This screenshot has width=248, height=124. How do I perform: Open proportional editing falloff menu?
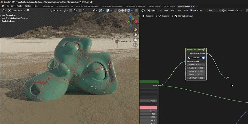(x=84, y=10)
